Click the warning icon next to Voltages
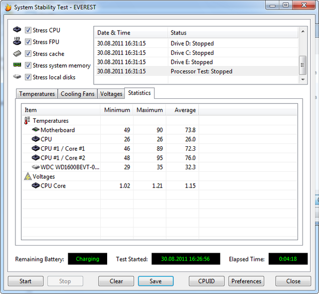 pos(27,177)
